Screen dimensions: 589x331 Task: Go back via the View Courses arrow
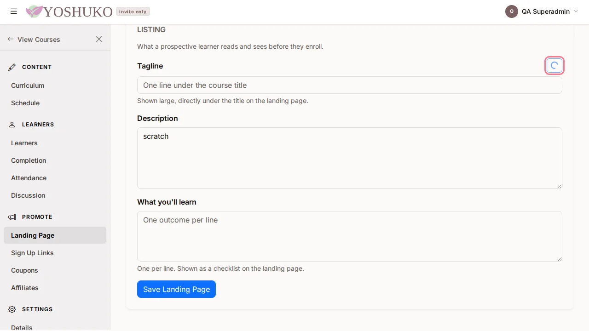[11, 40]
